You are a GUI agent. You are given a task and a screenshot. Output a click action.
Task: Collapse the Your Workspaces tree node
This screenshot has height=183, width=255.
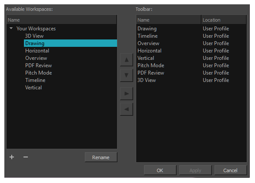(x=11, y=28)
